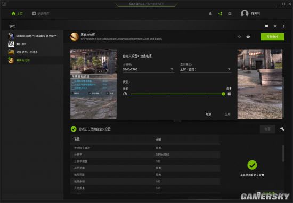The width and height of the screenshot is (293, 203).
Task: Open the 3840x2160 resolution dropdown
Action: pyautogui.click(x=148, y=69)
